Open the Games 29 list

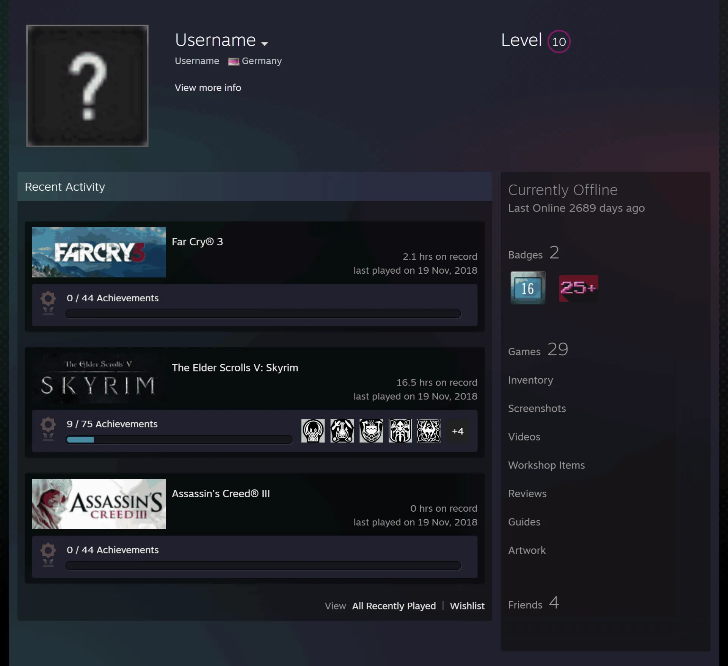pyautogui.click(x=538, y=349)
